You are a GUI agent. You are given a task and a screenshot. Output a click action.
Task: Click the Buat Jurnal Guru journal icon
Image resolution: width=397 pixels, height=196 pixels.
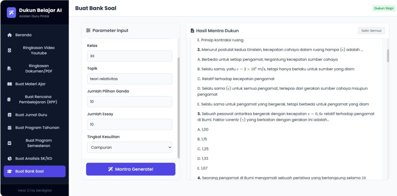(10, 115)
